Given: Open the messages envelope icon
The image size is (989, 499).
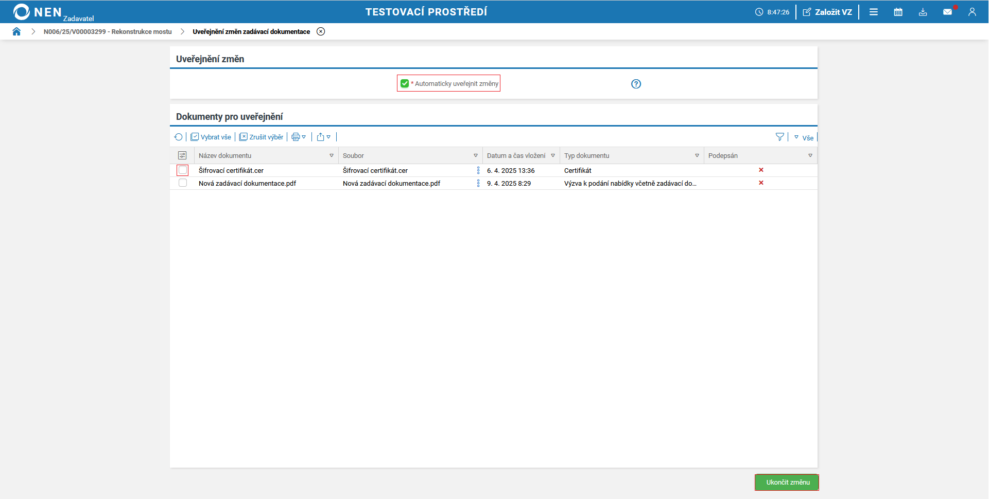Looking at the screenshot, I should click(x=947, y=12).
